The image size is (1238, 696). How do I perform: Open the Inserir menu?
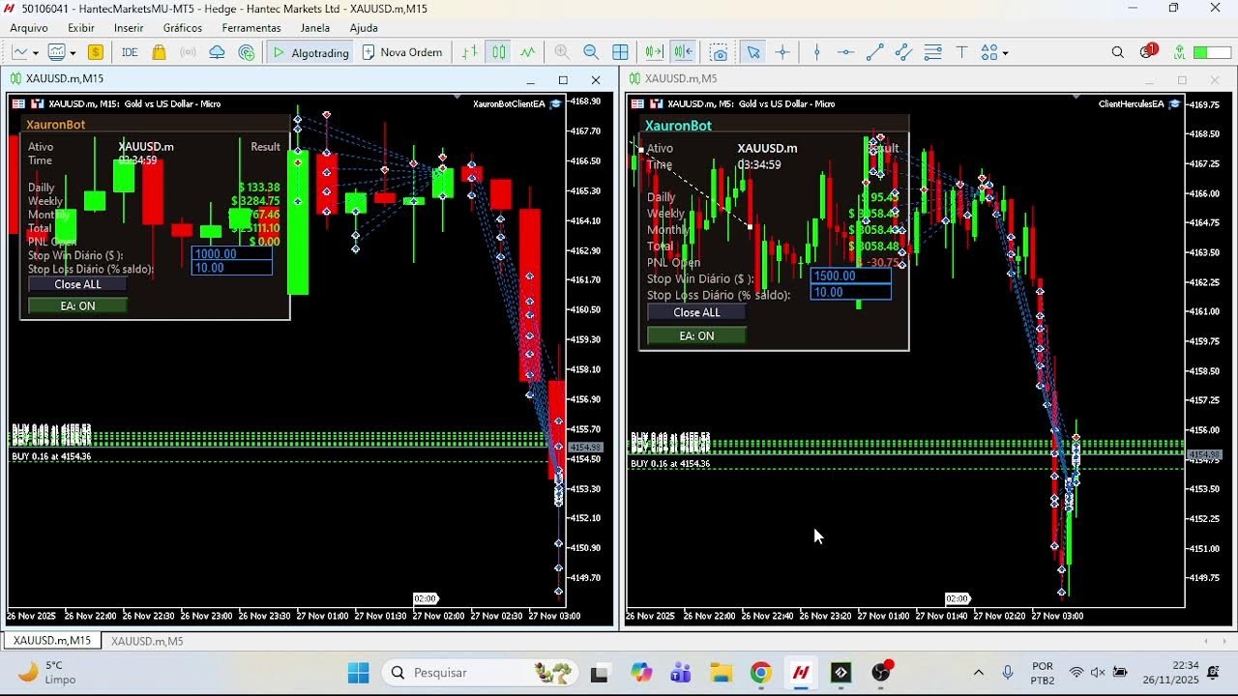click(129, 28)
